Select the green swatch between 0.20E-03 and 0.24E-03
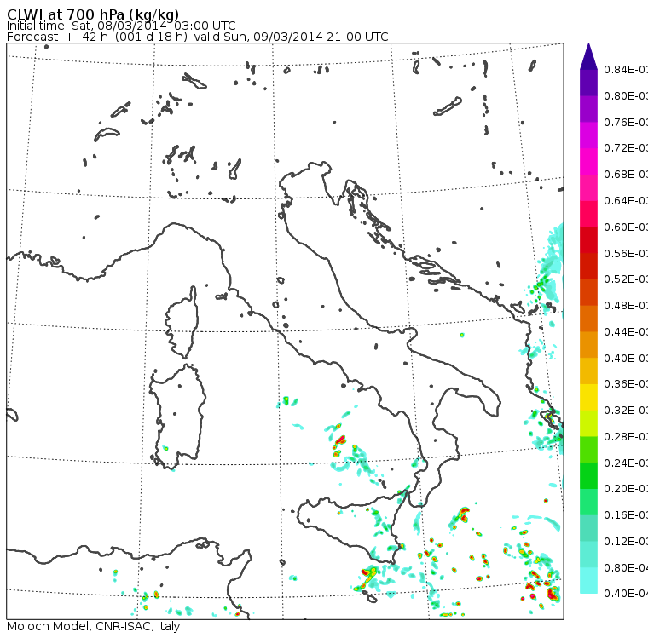648x638 pixels. click(x=588, y=476)
